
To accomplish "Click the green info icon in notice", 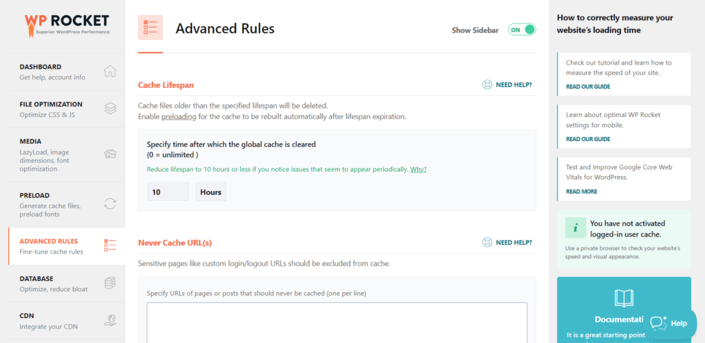I will (576, 228).
